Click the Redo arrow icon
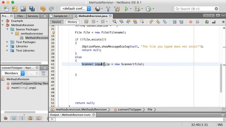Image resolution: width=226 pixels, height=127 pixels. point(51,9)
